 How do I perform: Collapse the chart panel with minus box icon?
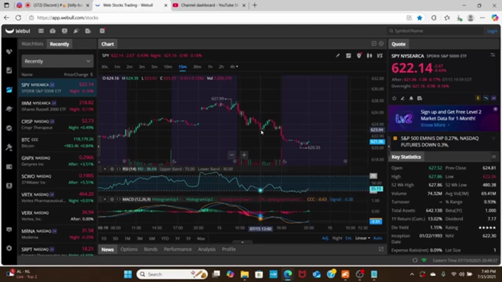pos(374,43)
